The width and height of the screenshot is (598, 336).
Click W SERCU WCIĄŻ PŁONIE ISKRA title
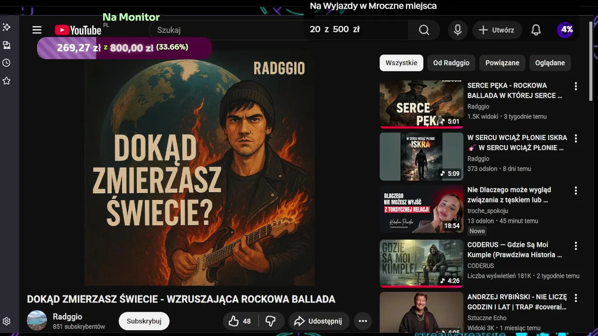click(x=517, y=143)
